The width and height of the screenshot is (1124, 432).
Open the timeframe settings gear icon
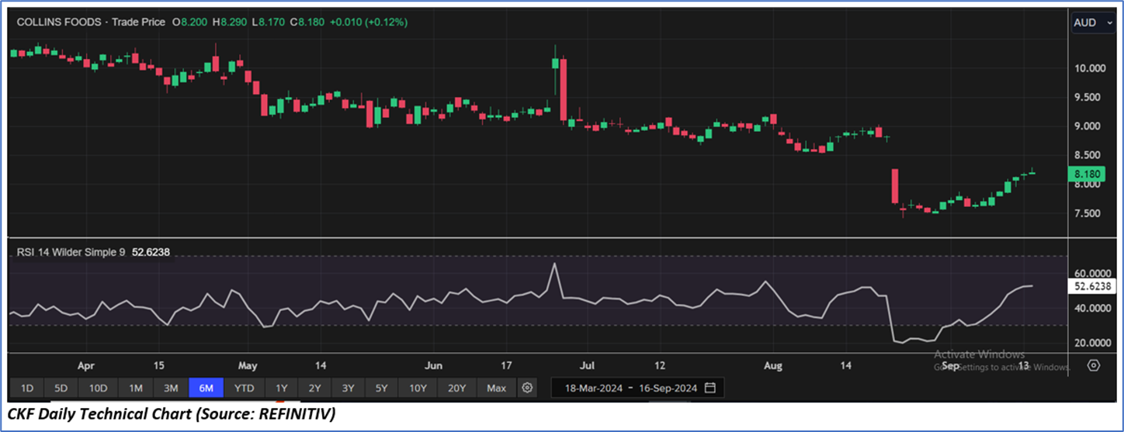(528, 388)
